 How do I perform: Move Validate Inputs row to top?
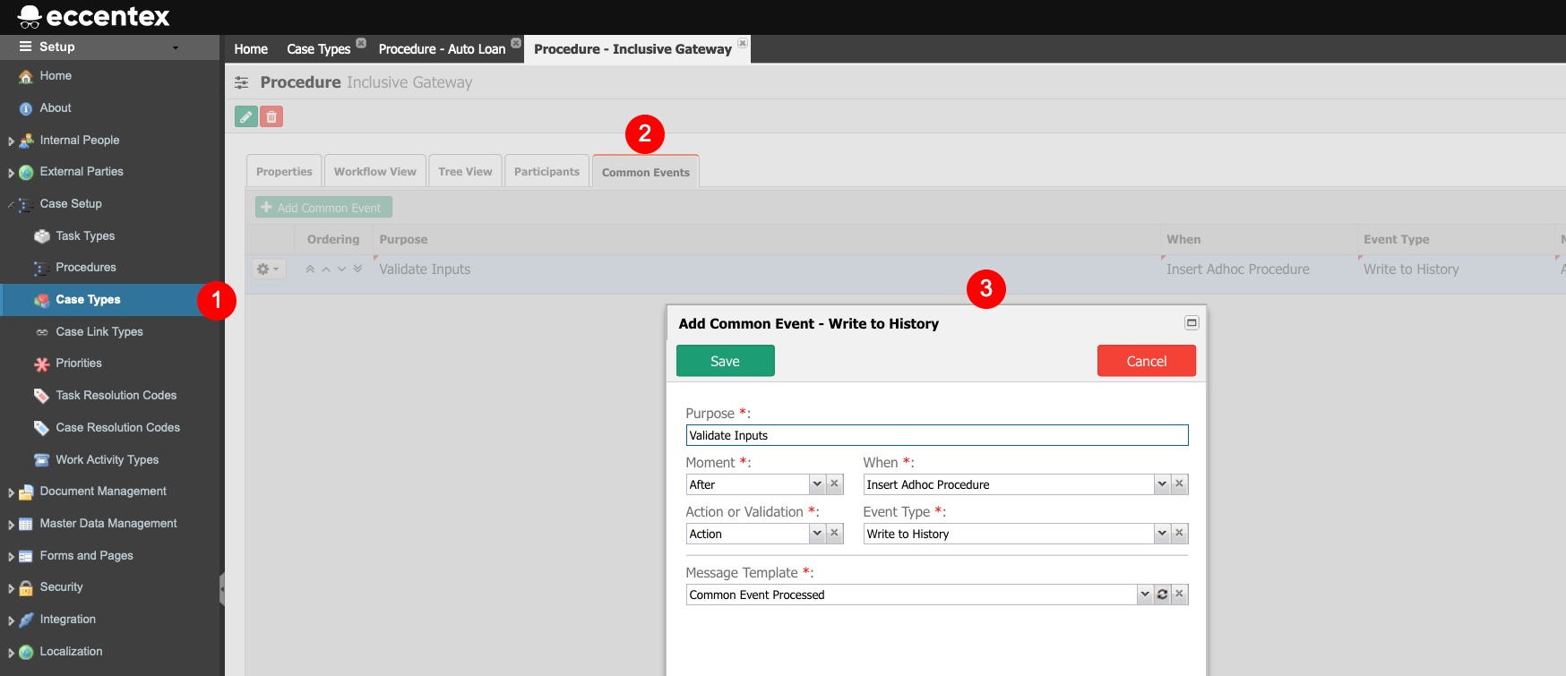pyautogui.click(x=310, y=269)
